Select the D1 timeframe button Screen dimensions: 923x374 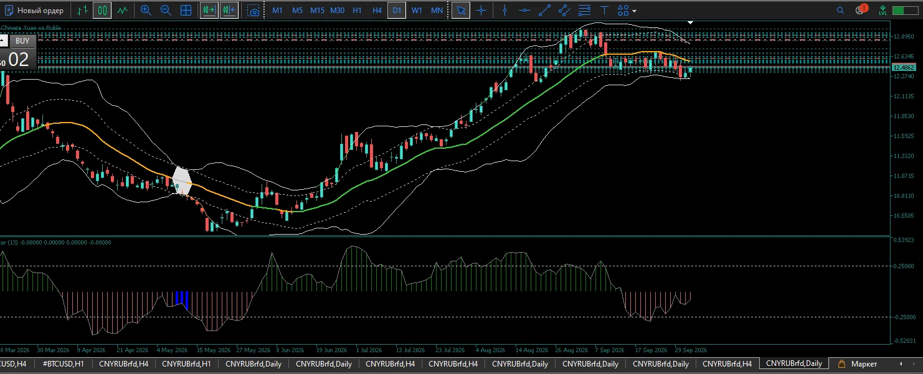coord(397,11)
